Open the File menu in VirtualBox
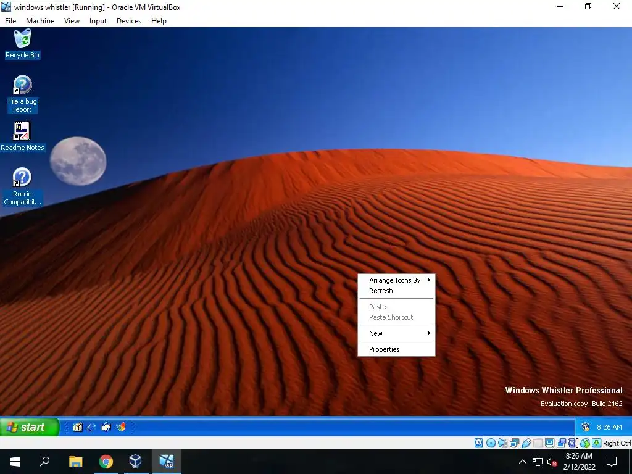The height and width of the screenshot is (474, 632). tap(10, 21)
